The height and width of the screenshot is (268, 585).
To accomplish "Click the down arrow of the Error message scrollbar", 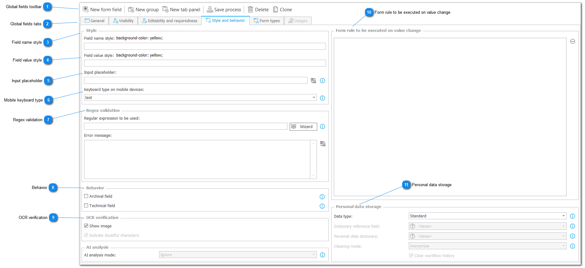I will click(x=313, y=176).
